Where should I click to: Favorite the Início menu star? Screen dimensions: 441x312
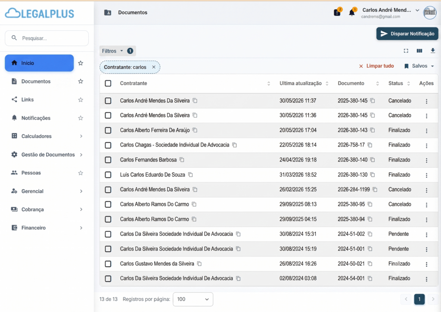click(x=81, y=63)
